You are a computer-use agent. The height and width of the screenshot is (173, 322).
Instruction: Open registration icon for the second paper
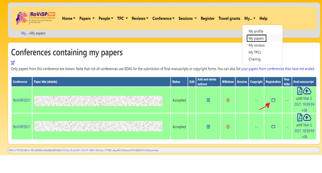tap(273, 127)
